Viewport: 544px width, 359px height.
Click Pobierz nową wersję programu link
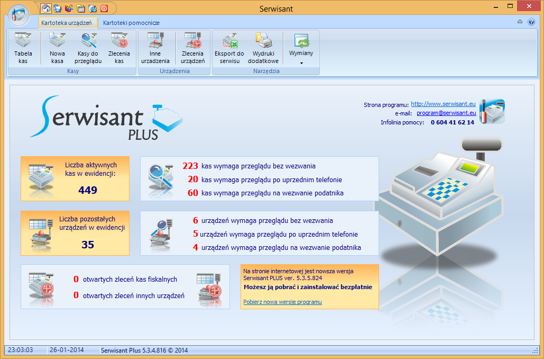282,302
